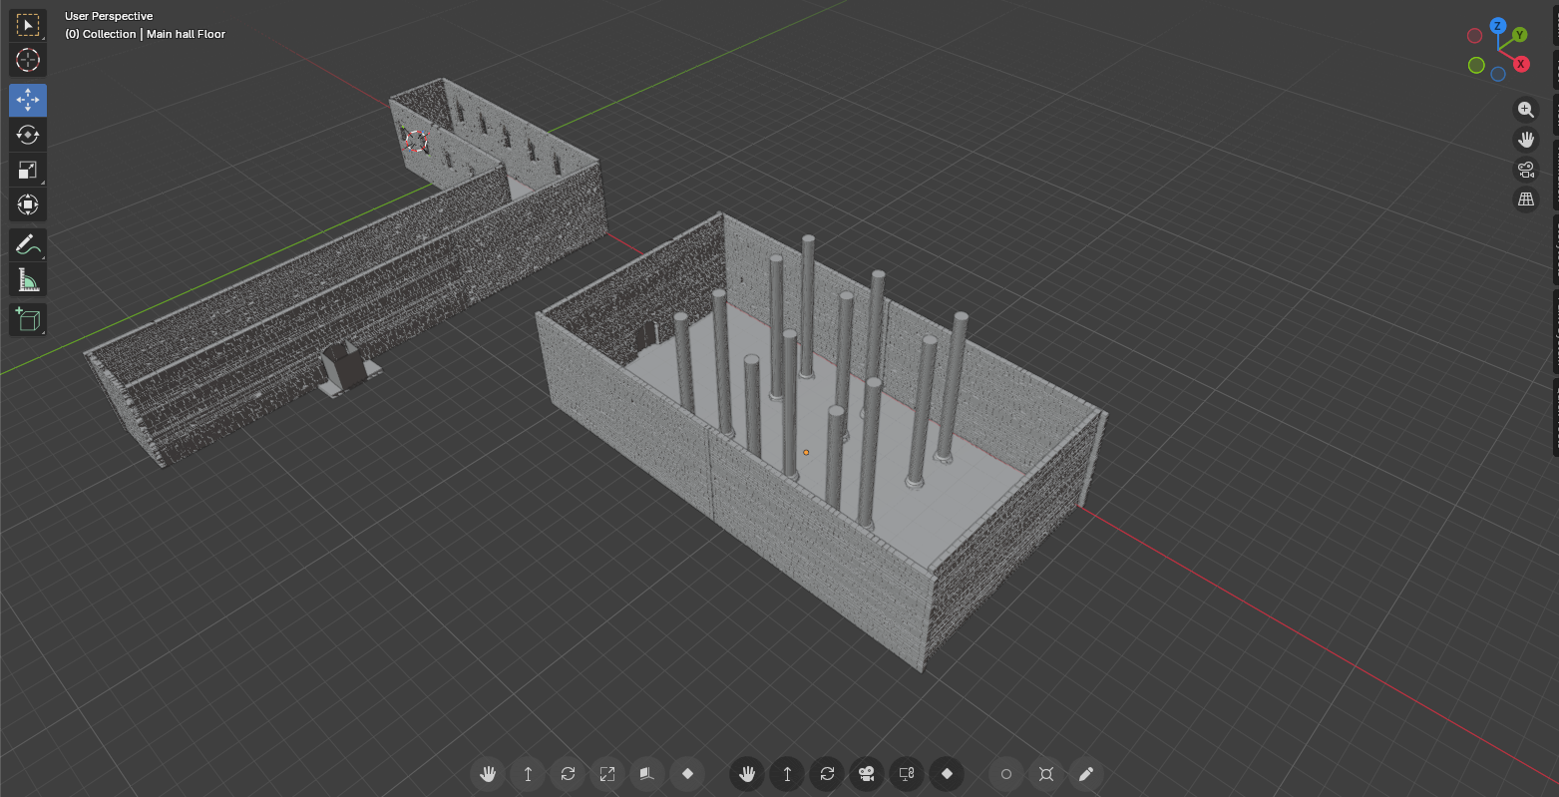Click the crossed-square icon at bottom
The height and width of the screenshot is (797, 1559).
tap(1046, 774)
